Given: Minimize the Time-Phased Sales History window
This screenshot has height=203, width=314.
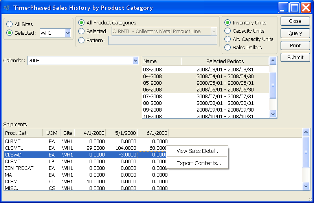Looking at the screenshot, I should 283,7.
